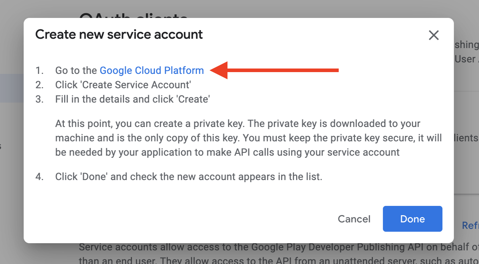Click the 'Go to the' text in step one
479x264 pixels.
(76, 70)
